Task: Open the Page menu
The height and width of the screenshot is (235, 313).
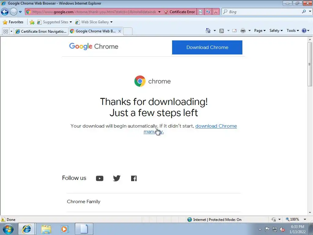Action: [x=260, y=31]
